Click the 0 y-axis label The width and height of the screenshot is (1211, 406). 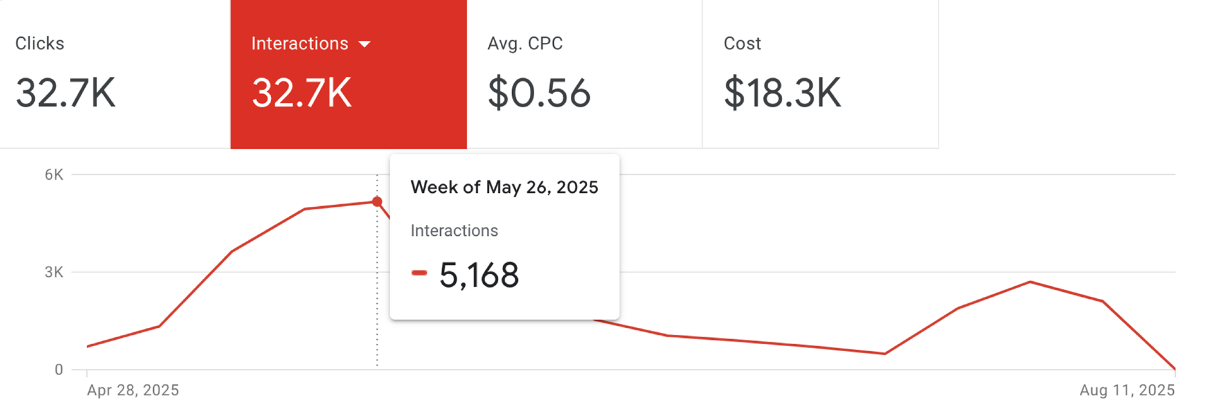59,370
